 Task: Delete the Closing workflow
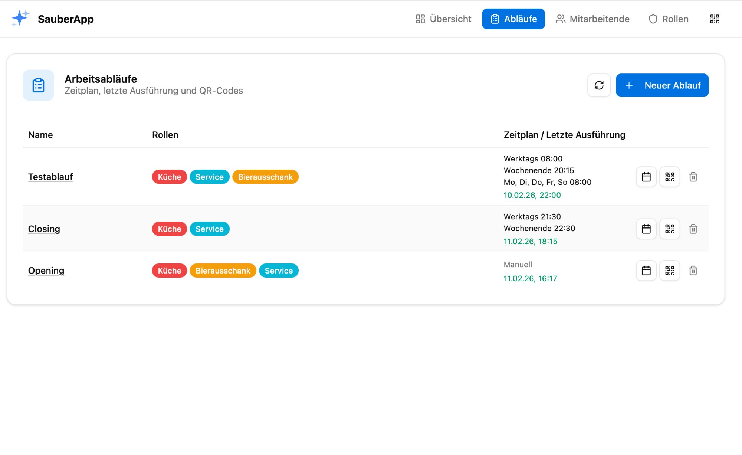click(x=693, y=229)
